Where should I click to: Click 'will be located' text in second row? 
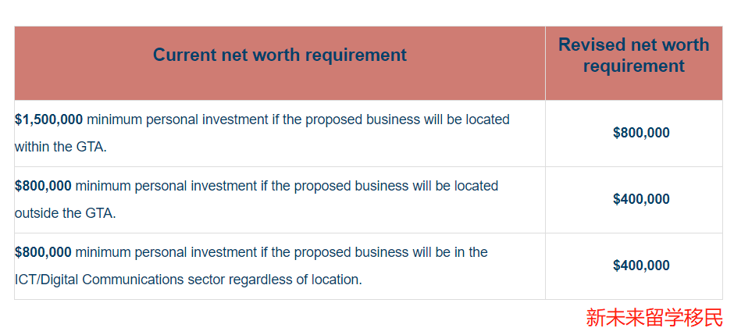[x=454, y=186]
